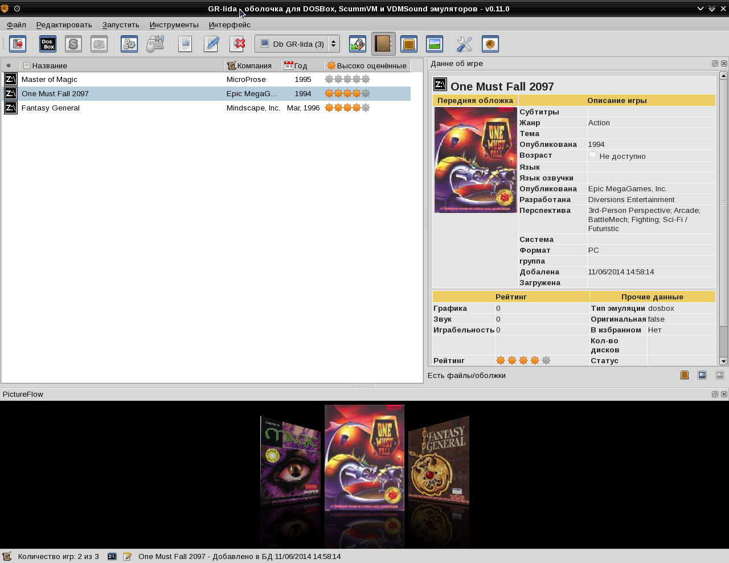This screenshot has width=729, height=563.
Task: Click the ScummVM toolbar icon
Action: pos(73,44)
